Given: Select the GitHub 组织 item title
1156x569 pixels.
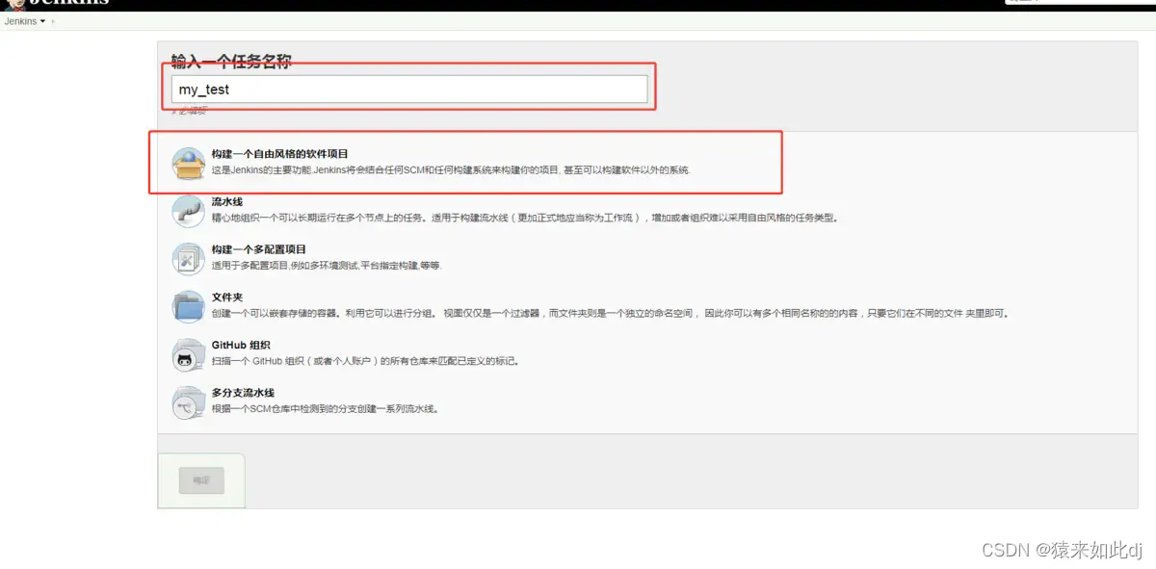Looking at the screenshot, I should click(x=241, y=345).
